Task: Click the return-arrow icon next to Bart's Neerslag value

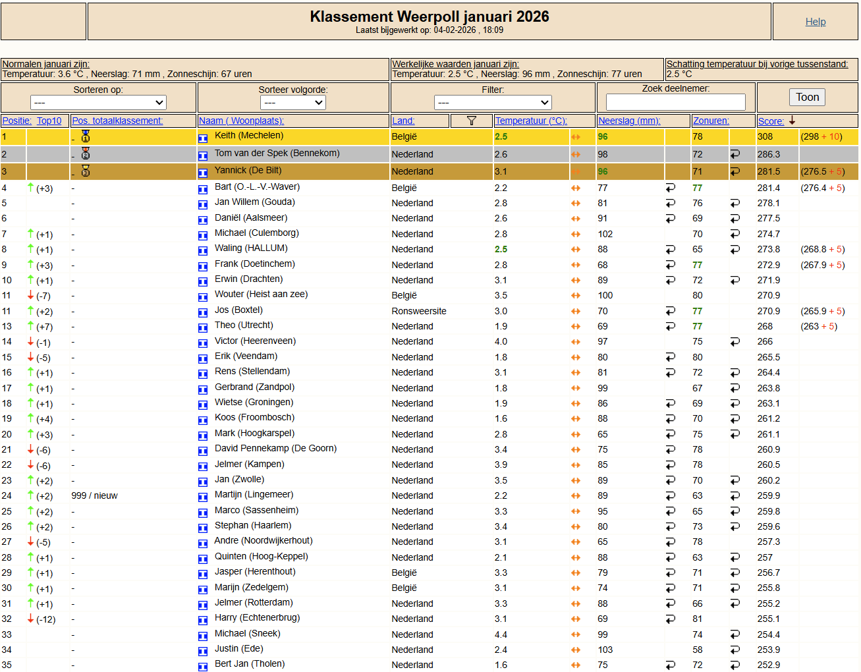Action: point(670,188)
